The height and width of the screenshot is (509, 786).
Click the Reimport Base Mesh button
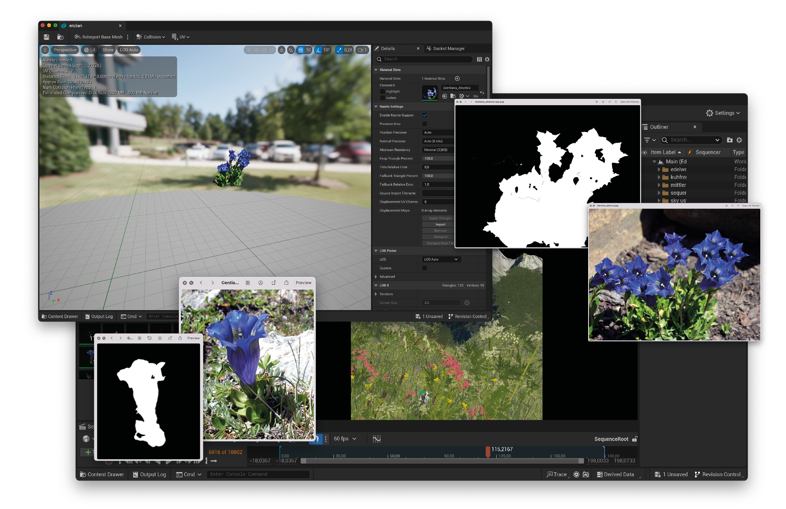[99, 37]
